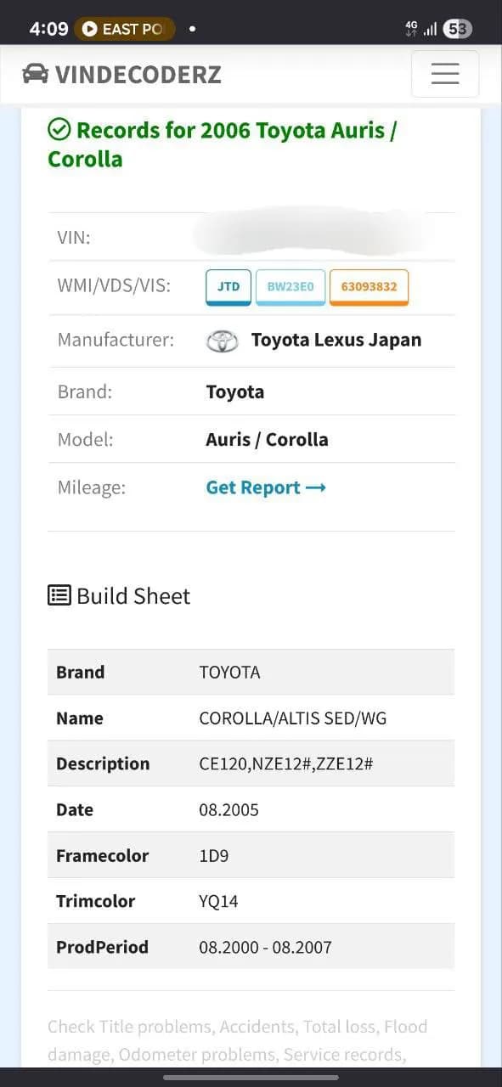The height and width of the screenshot is (1087, 502).
Task: Tap the battery indicator showing 53
Action: pos(457,29)
